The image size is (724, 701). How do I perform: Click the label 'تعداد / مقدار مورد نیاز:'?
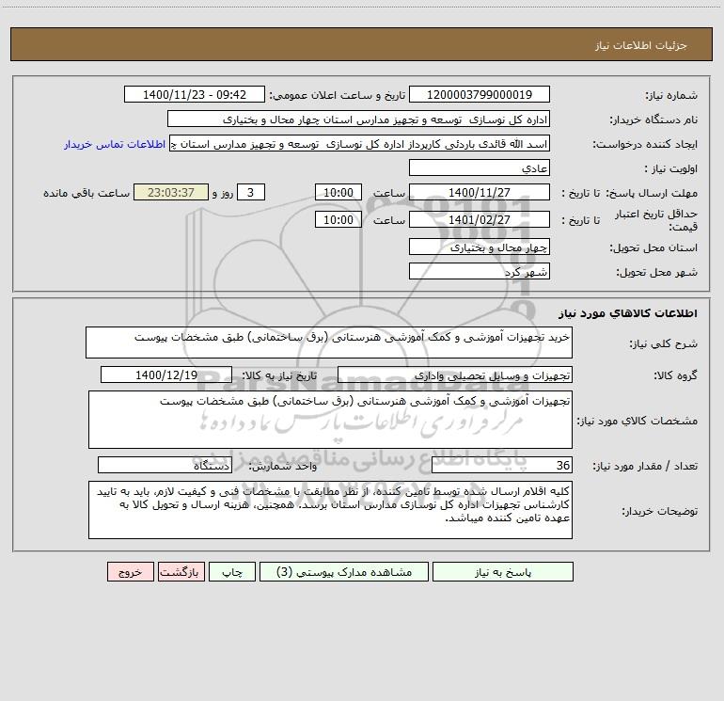(x=645, y=467)
